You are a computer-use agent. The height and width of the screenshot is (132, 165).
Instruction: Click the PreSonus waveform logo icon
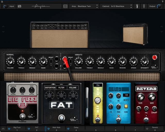point(19,6)
